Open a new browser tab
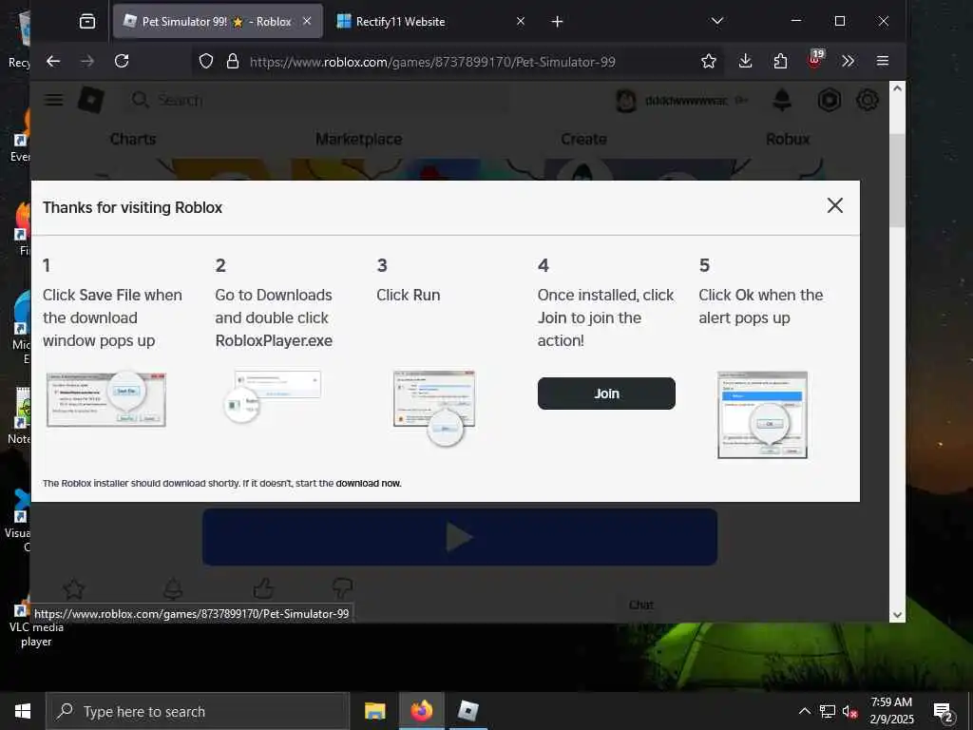Image resolution: width=973 pixels, height=730 pixels. tap(557, 22)
